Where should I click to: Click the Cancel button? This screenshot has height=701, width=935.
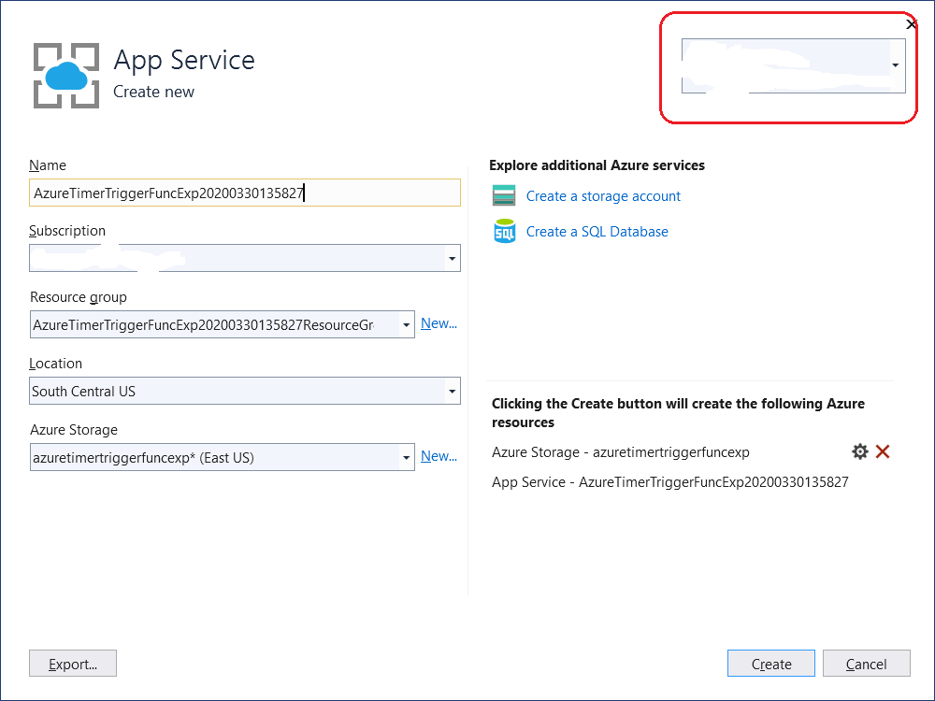pos(867,664)
